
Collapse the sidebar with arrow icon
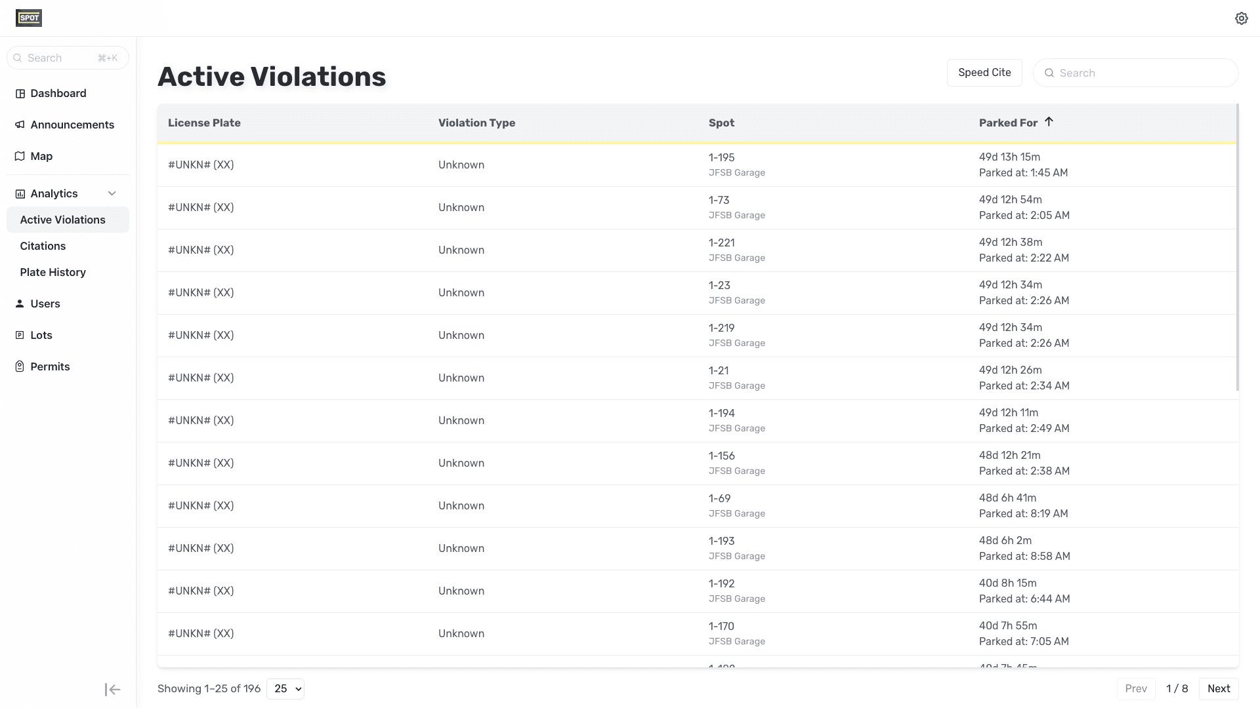coord(112,689)
